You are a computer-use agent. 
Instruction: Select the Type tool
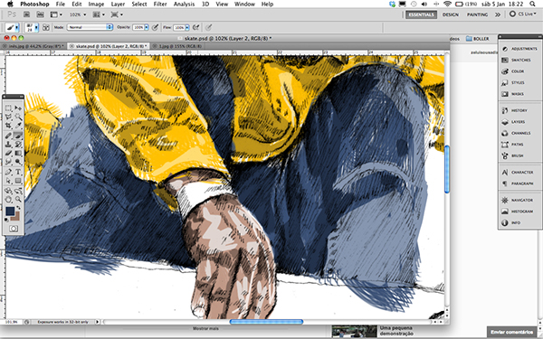[x=18, y=172]
